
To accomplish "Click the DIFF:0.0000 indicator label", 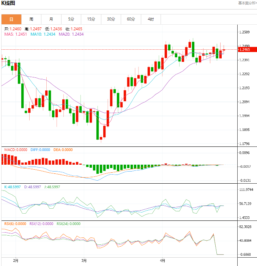I will [40, 150].
